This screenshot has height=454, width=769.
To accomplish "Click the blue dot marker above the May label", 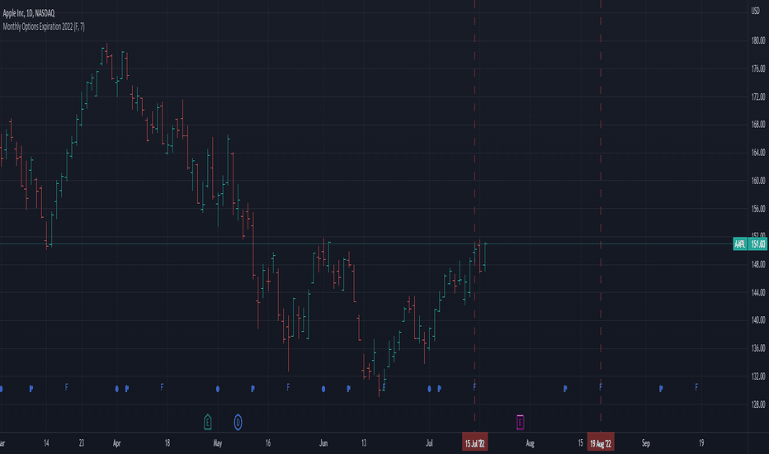I will 218,389.
